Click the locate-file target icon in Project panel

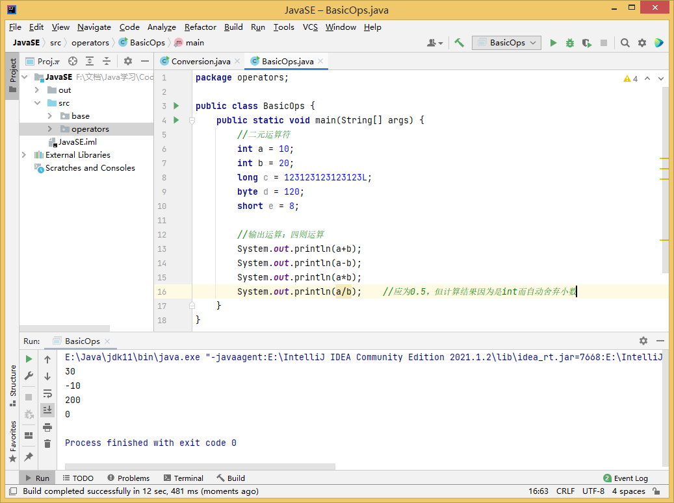(x=73, y=61)
